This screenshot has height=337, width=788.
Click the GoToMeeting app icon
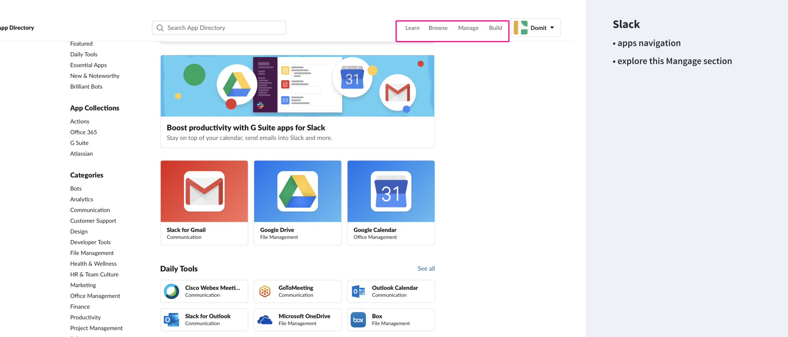click(x=265, y=291)
